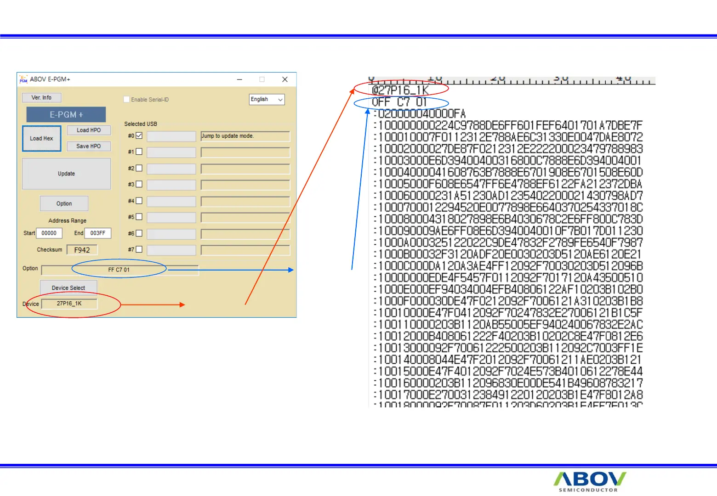
Task: Select the long status field in row #6
Action: [x=245, y=234]
